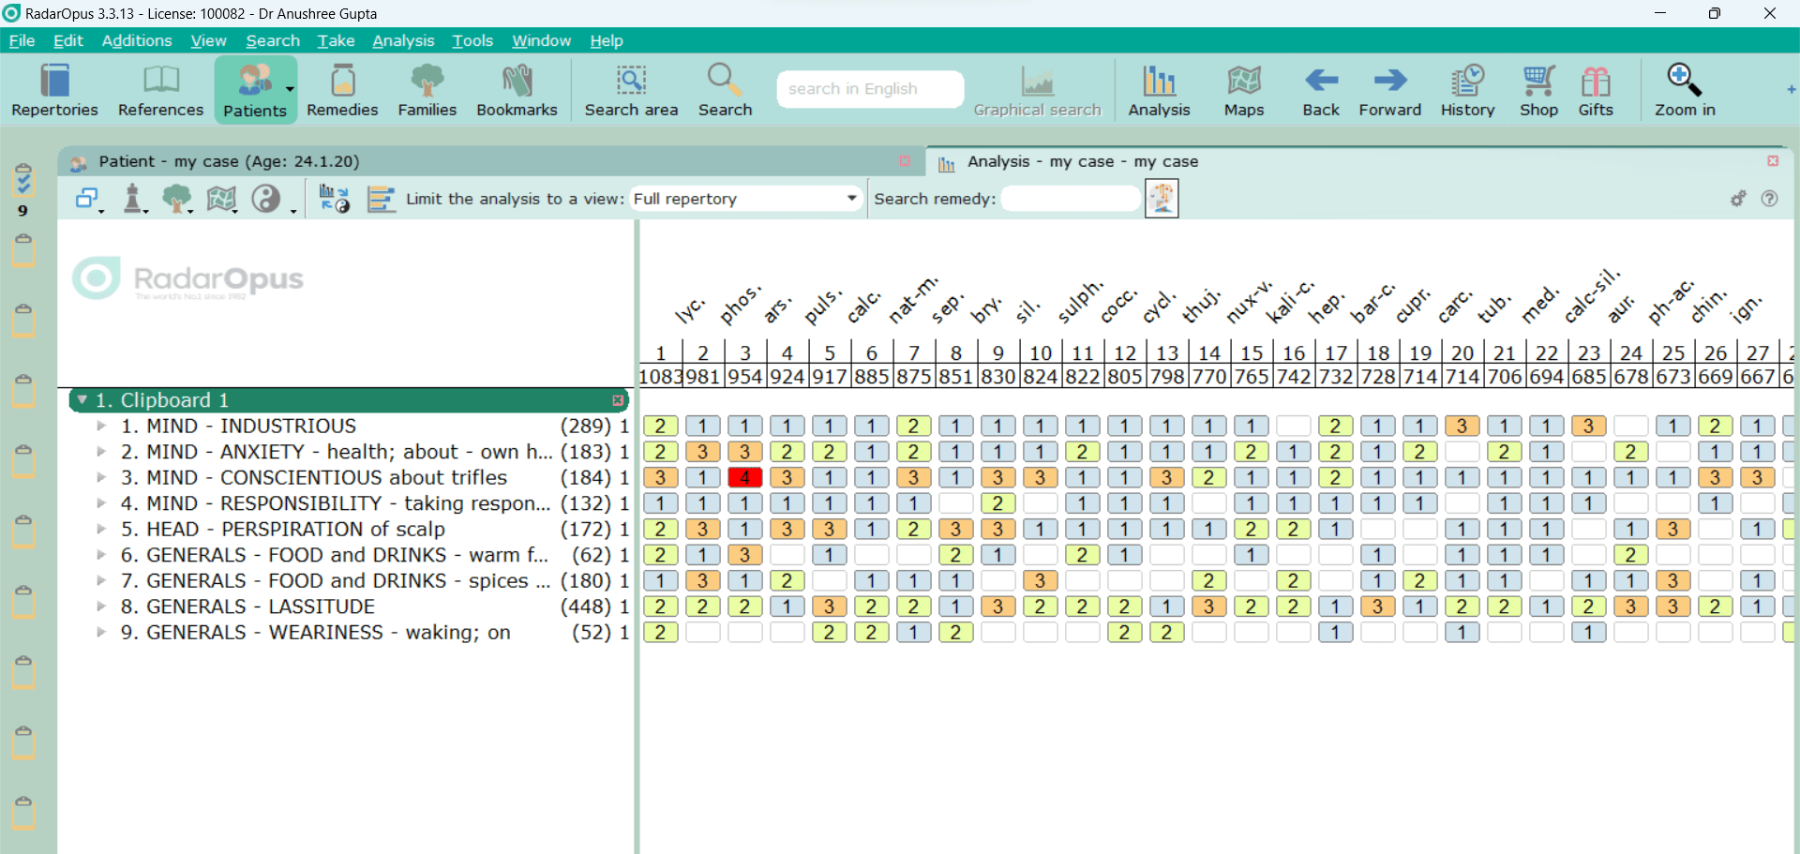The image size is (1800, 854).
Task: Open the Additions menu
Action: point(137,40)
